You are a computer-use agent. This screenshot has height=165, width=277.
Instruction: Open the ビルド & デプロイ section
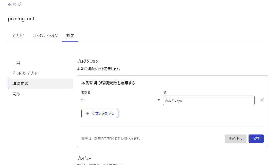pos(26,73)
